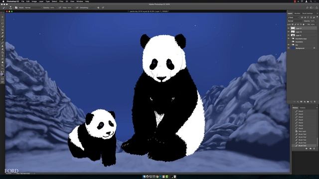The image size is (319, 179).
Task: Expand the mountains copy group
Action: [291, 39]
